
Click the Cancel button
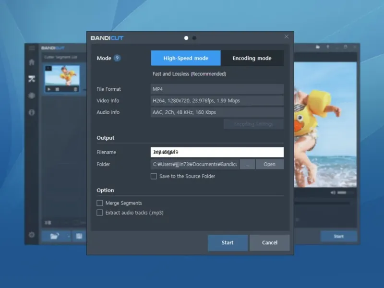point(270,243)
